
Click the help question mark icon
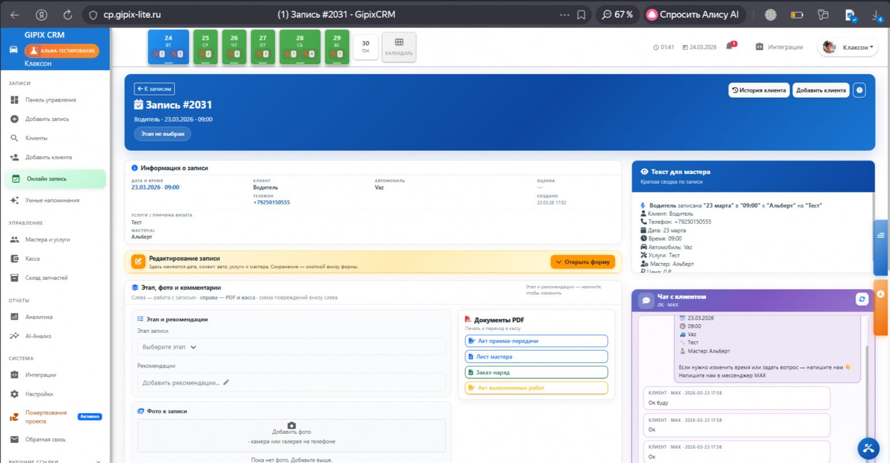859,90
